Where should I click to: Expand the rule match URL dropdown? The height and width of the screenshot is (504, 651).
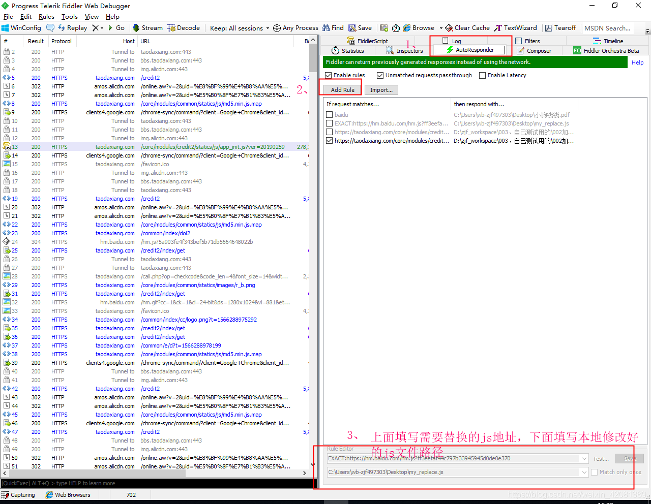coord(584,458)
